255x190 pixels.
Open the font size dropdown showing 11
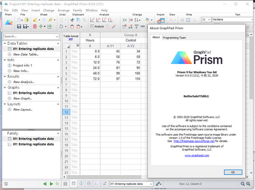tap(206, 20)
